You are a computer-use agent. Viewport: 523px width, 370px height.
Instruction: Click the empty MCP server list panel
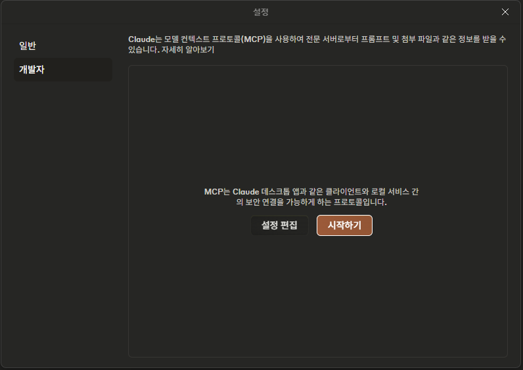pos(318,127)
